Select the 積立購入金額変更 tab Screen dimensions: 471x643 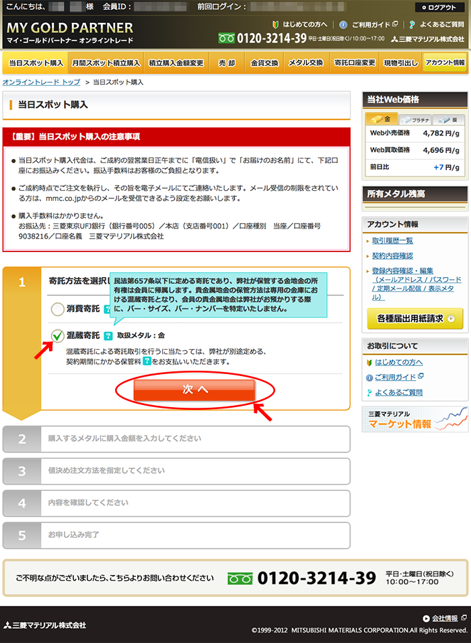coord(176,63)
